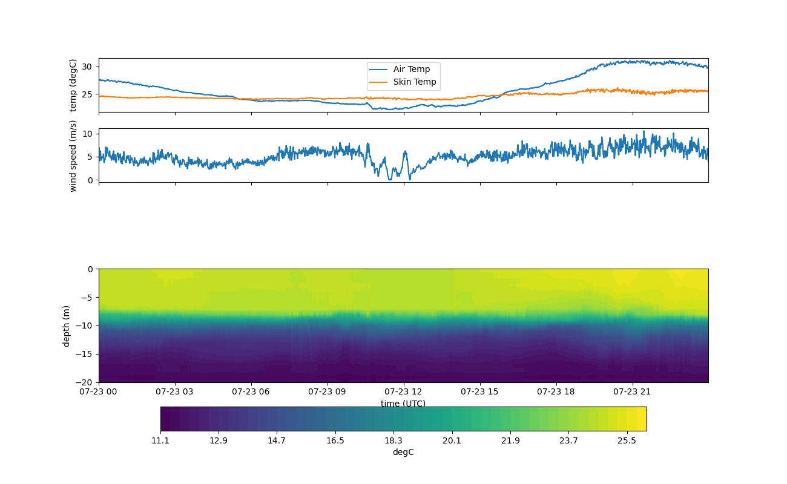This screenshot has width=787, height=484.
Task: Pick the dark purple end of the colorbar
Action: [x=165, y=419]
